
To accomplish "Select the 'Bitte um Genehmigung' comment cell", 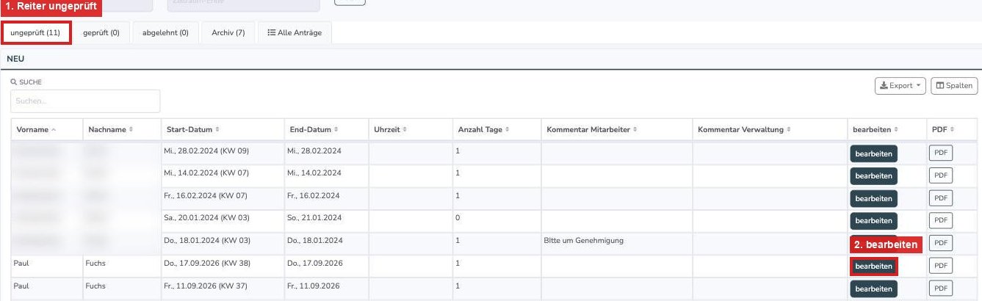I will (616, 244).
